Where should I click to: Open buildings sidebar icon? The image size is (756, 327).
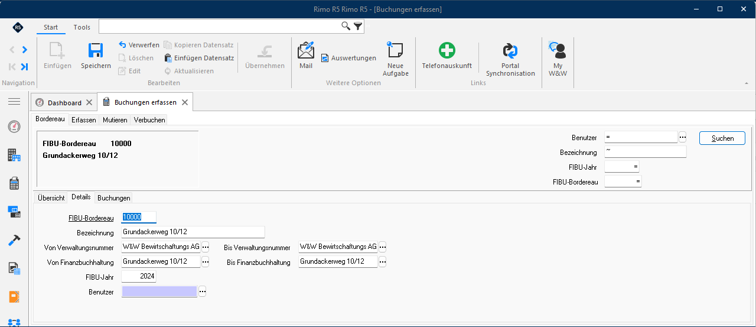click(14, 156)
